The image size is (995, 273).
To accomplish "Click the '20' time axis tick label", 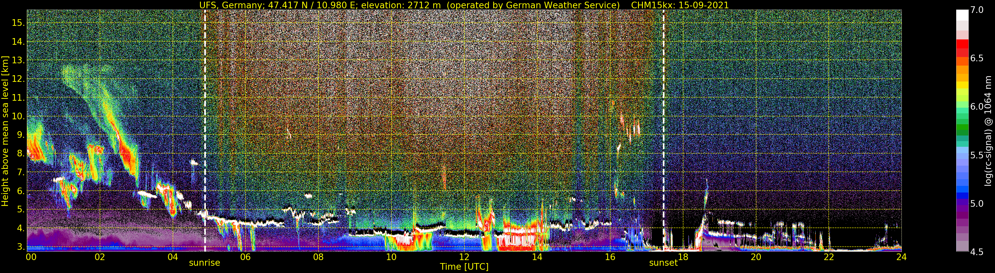I will tap(756, 257).
